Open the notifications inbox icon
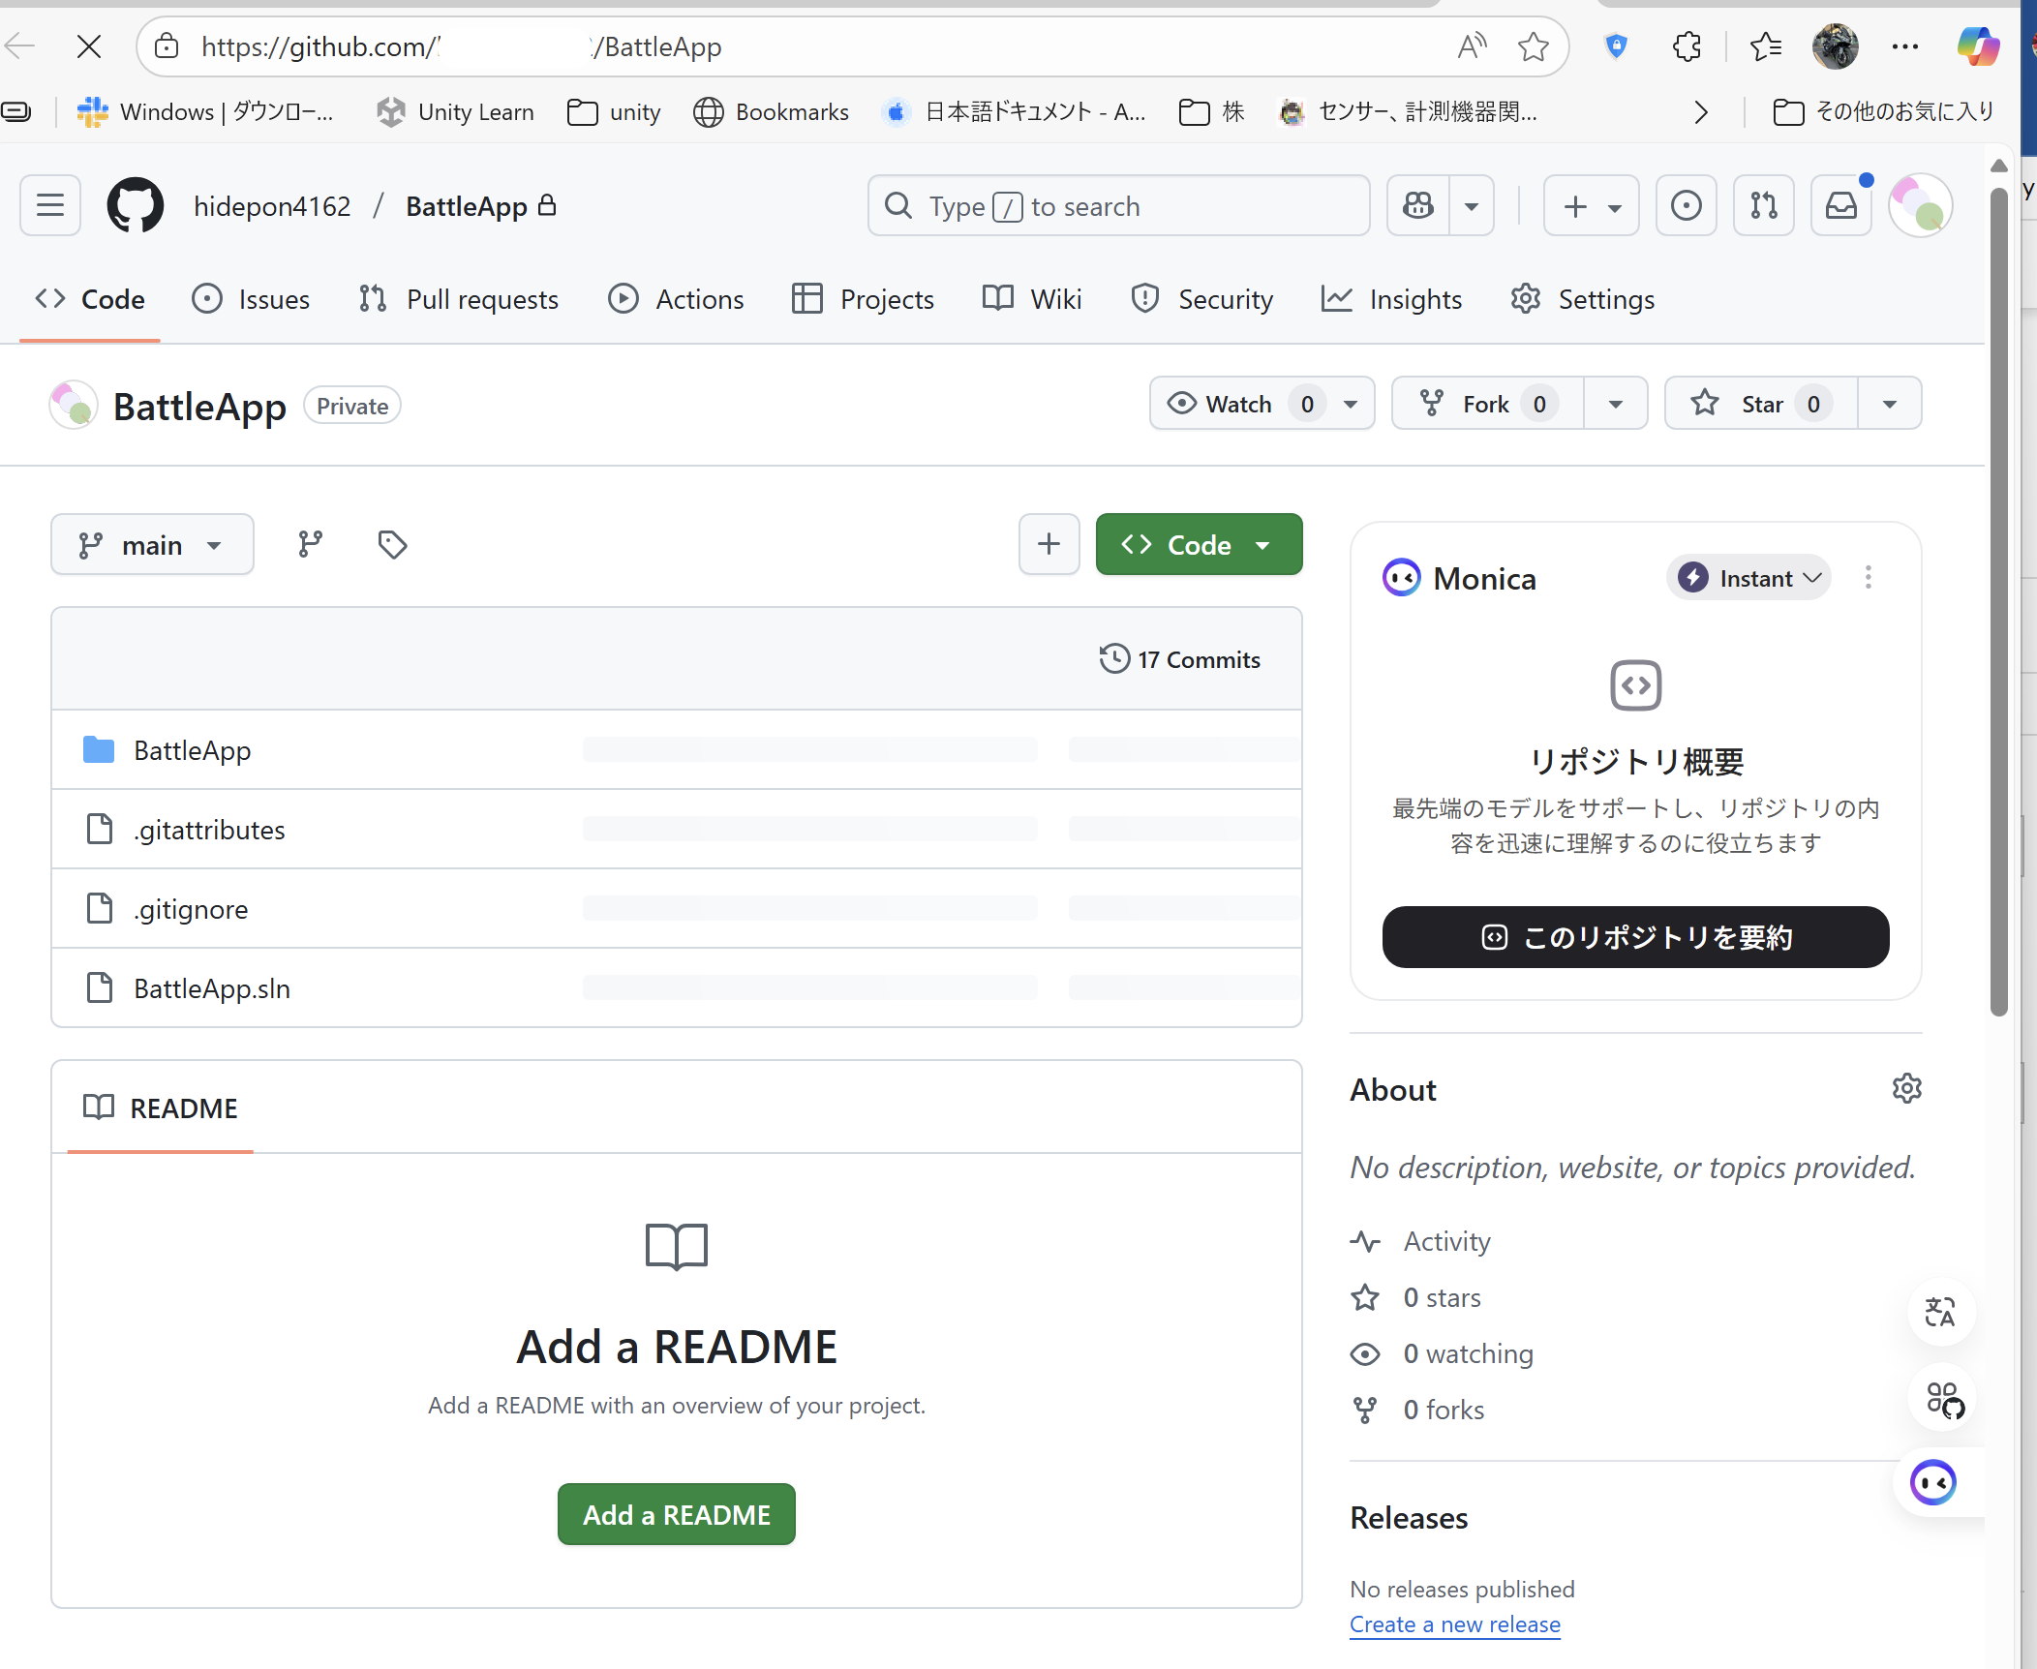Image resolution: width=2037 pixels, height=1669 pixels. tap(1840, 205)
